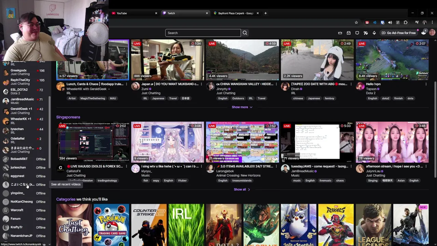Open Jinnytty's China Wangxian Valley stream thumbnail
Viewport: 437px width, 246px height.
pos(242,60)
